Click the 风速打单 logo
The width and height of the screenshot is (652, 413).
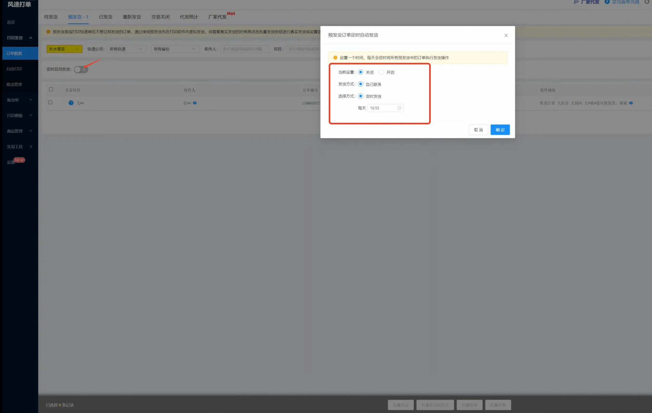(x=19, y=4)
